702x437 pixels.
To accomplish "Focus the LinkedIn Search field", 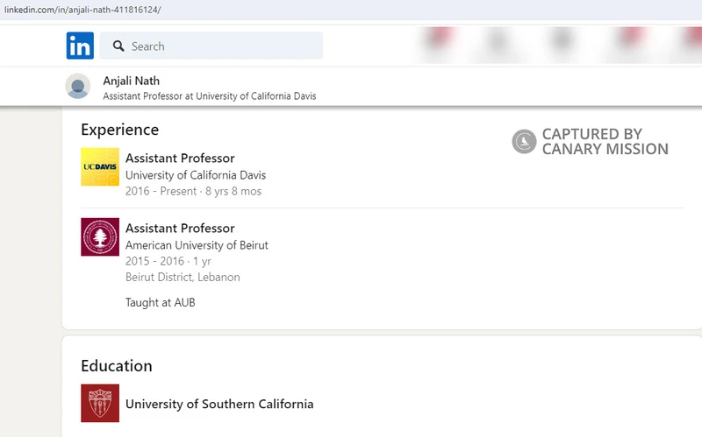I will pyautogui.click(x=211, y=46).
